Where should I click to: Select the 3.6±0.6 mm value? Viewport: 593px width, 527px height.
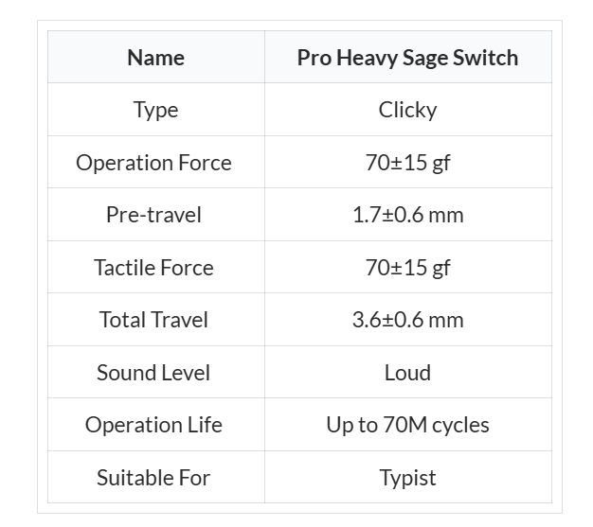coord(407,320)
